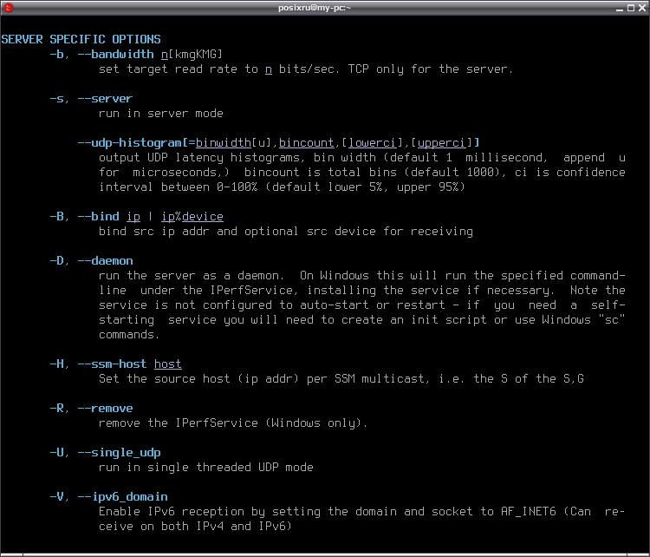The width and height of the screenshot is (650, 557).
Task: Close the posixru@my-pc terminal window
Action: pyautogui.click(x=642, y=8)
